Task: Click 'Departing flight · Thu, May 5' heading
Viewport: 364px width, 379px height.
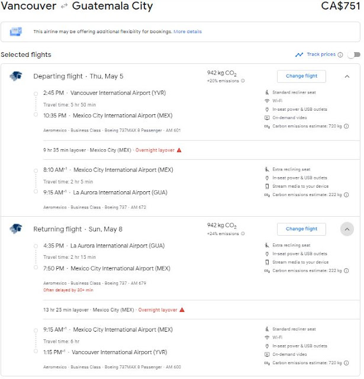Action: (x=78, y=76)
